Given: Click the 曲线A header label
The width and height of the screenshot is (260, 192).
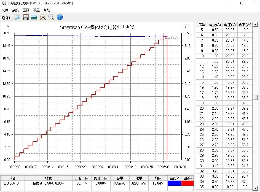Looking at the screenshot, I should tap(188, 178).
